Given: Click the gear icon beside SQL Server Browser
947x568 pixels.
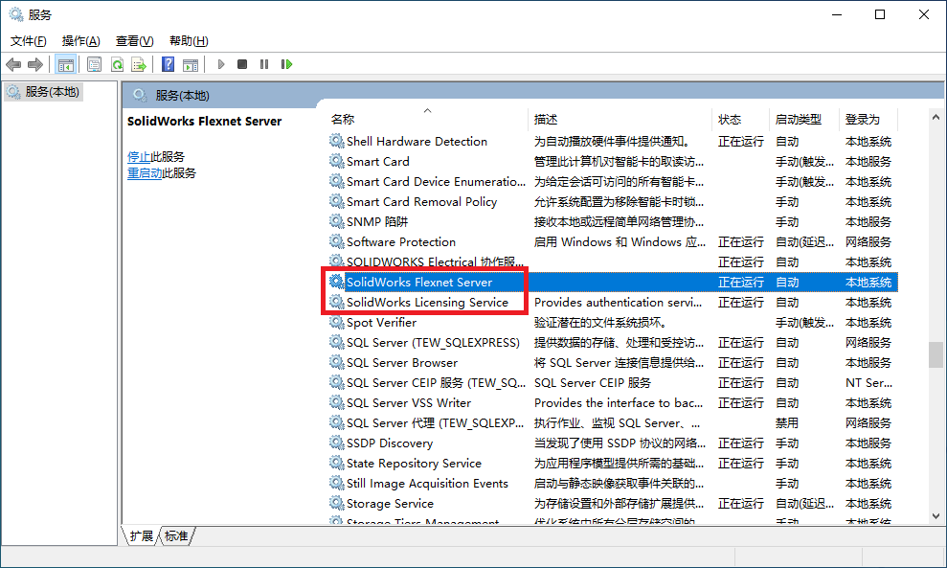Looking at the screenshot, I should point(336,362).
